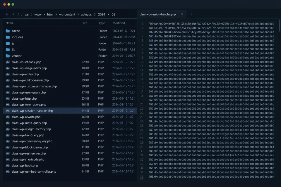The width and height of the screenshot is (281, 187).
Task: Sort files by Name column
Action: (9, 23)
